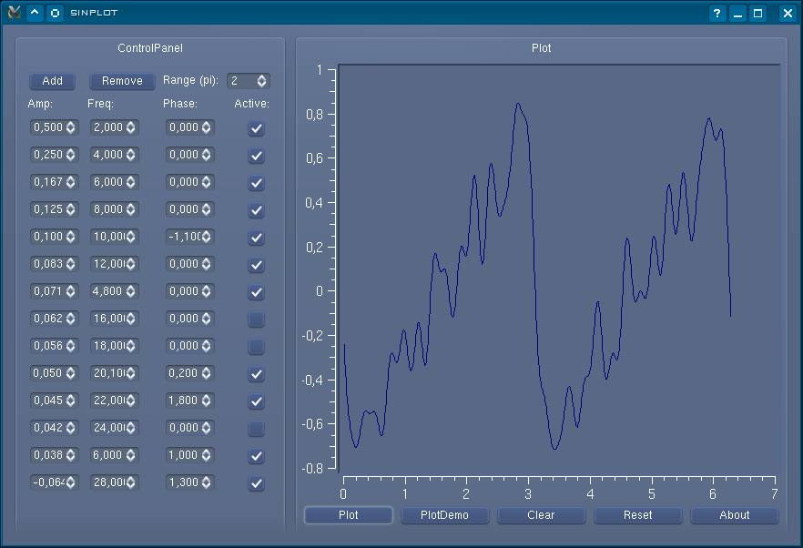Image resolution: width=803 pixels, height=548 pixels.
Task: Uncheck Active for the 0,167 amplitude row
Action: 256,182
